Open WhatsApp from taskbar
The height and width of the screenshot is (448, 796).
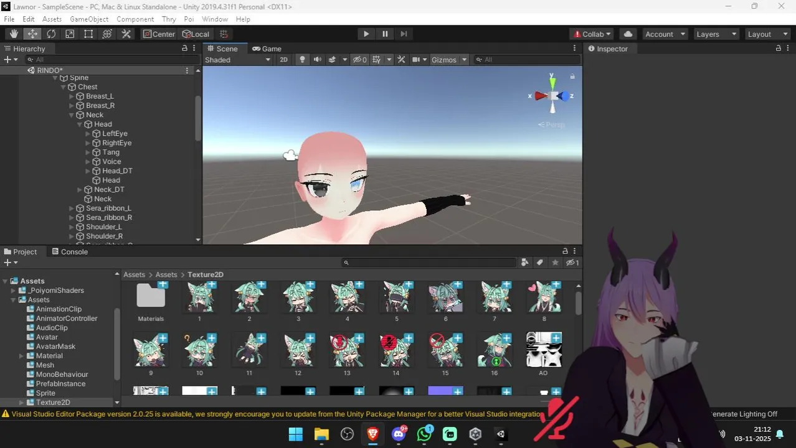(424, 434)
